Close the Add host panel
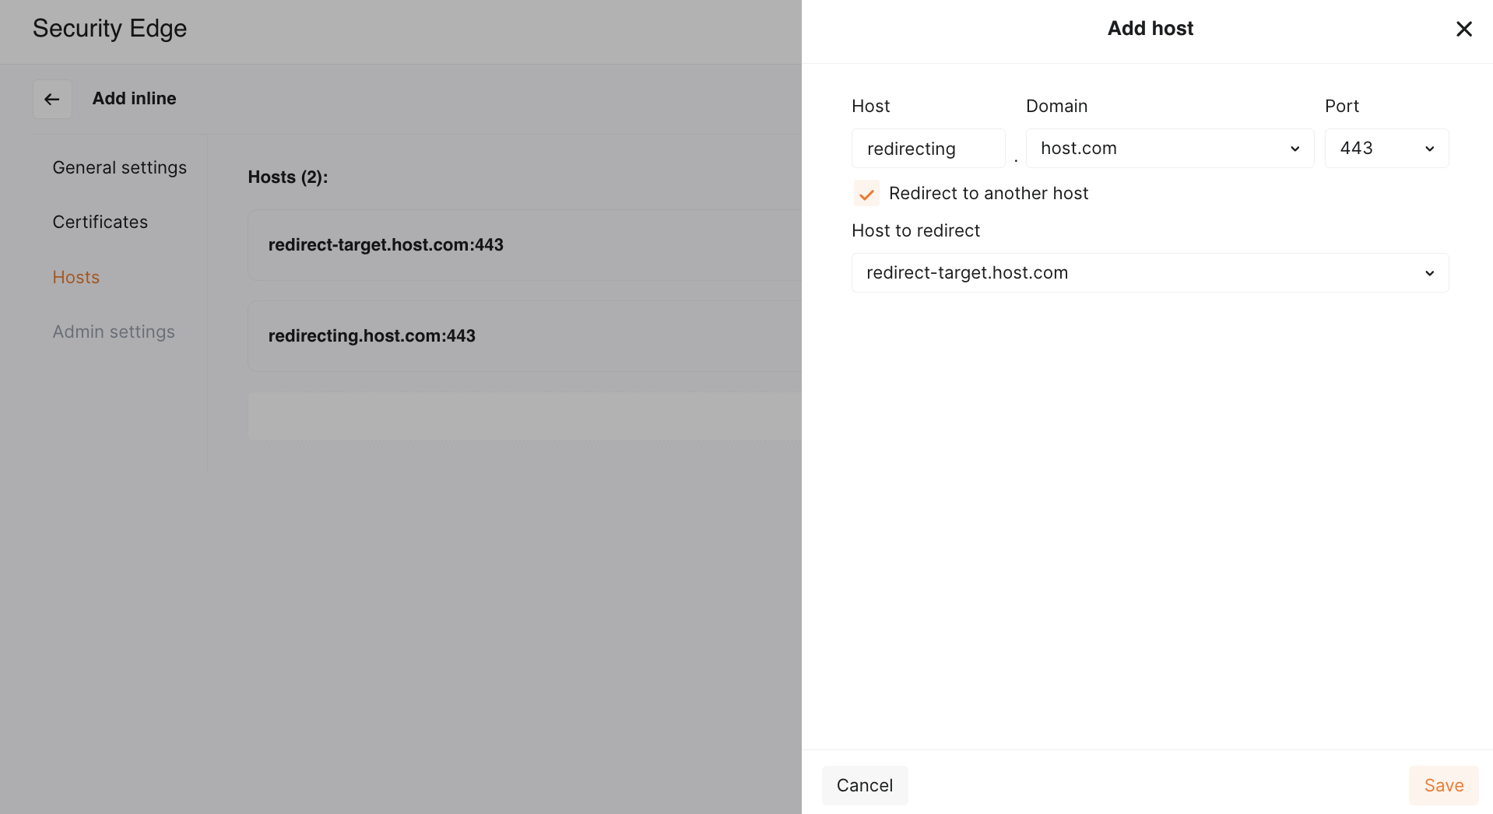This screenshot has width=1493, height=814. pos(1463,29)
